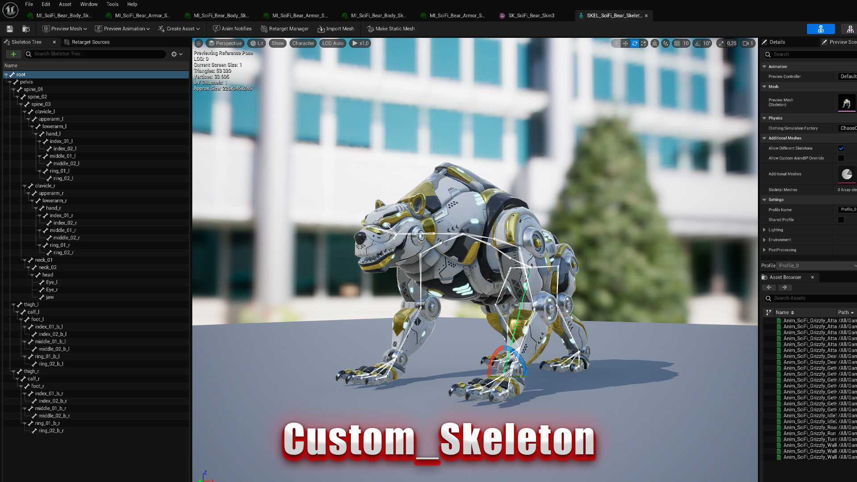The height and width of the screenshot is (482, 857).
Task: Toggle surface snapping icon in viewport
Action: [x=666, y=43]
